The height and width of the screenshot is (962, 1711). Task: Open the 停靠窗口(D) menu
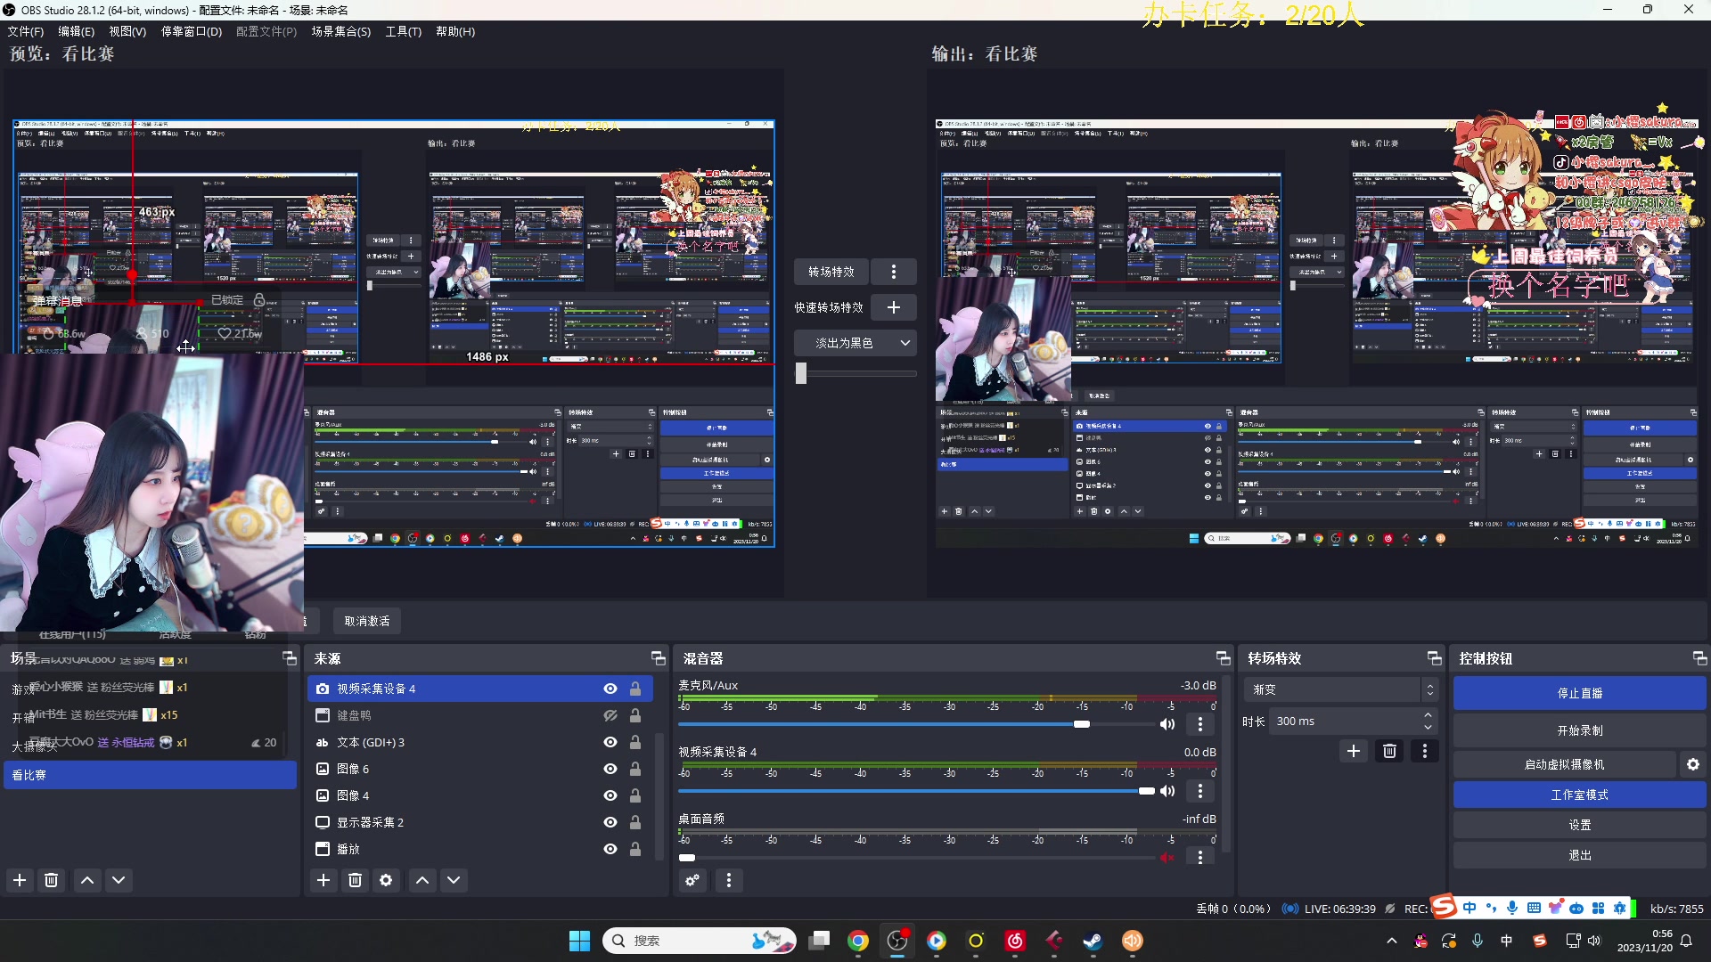pyautogui.click(x=192, y=31)
